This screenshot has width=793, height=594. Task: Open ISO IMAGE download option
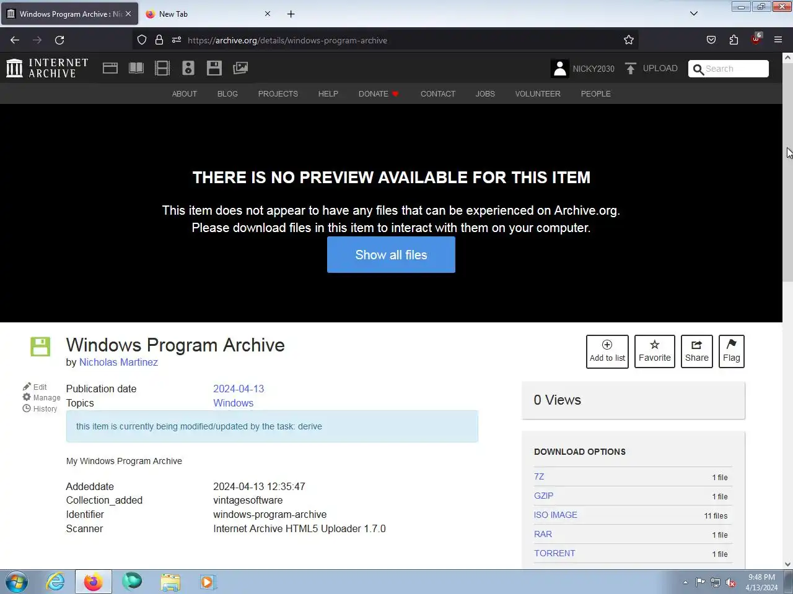pyautogui.click(x=556, y=515)
